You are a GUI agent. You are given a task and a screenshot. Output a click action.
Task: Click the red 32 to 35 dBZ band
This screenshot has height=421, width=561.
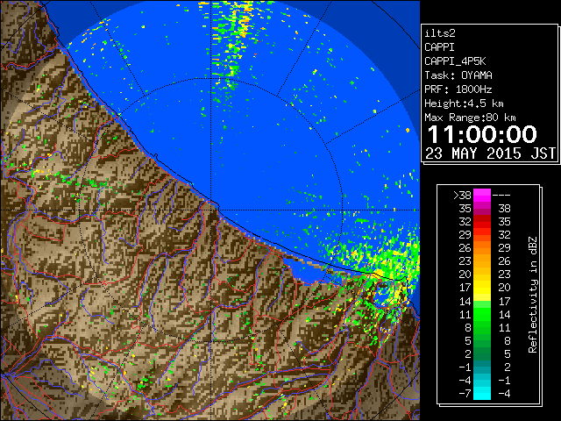point(482,222)
